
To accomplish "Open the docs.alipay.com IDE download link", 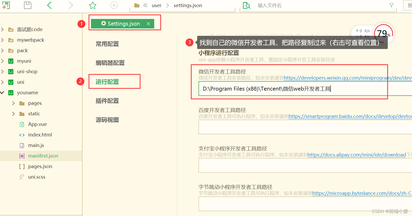I will 357,155.
